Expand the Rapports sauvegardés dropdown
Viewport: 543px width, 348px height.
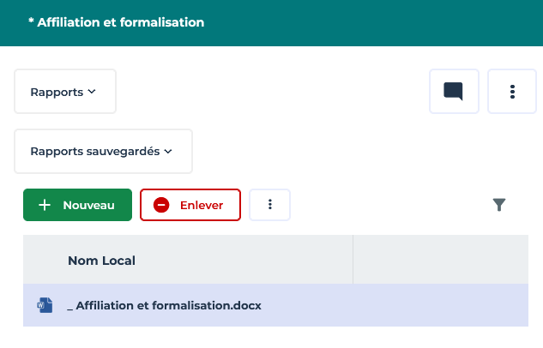[x=102, y=152]
